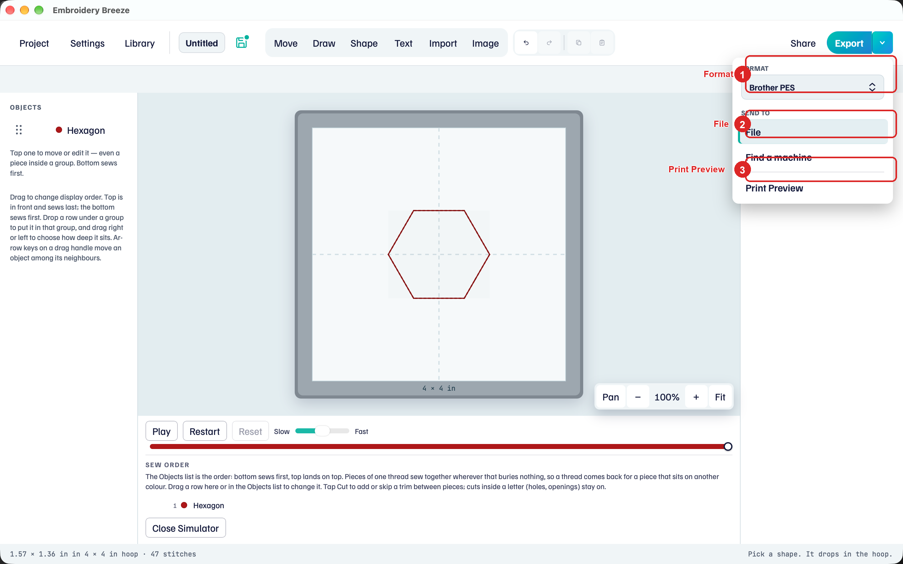Choose Find a machine option
The image size is (903, 564).
click(813, 158)
